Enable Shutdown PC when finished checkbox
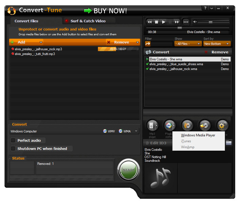238x203 pixels. tap(13, 149)
